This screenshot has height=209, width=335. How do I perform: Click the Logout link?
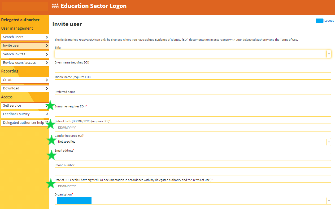329,20
